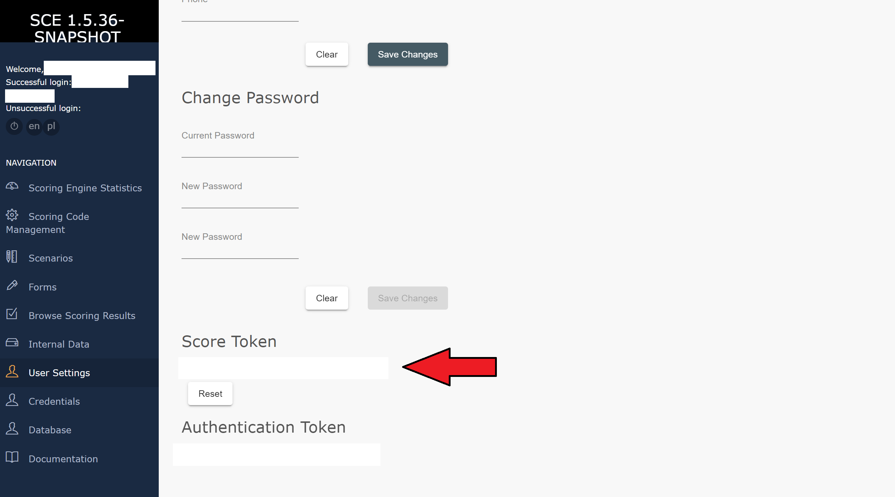Open the Database menu item
The width and height of the screenshot is (895, 497).
tap(50, 430)
